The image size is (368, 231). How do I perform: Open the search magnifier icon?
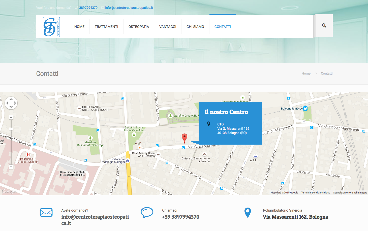[324, 25]
